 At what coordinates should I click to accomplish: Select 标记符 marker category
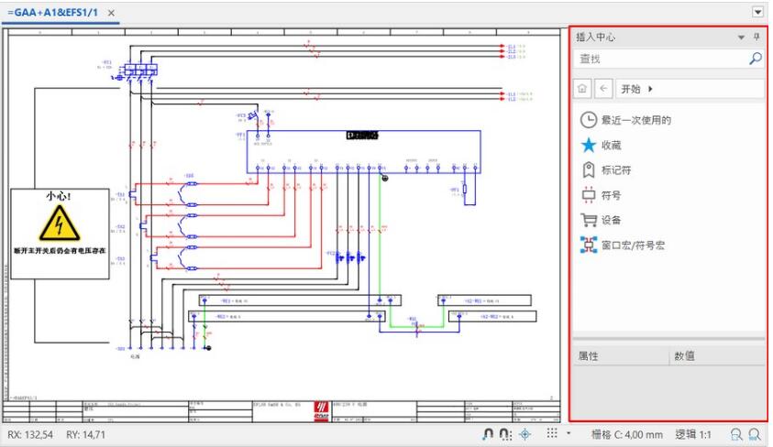coord(614,170)
